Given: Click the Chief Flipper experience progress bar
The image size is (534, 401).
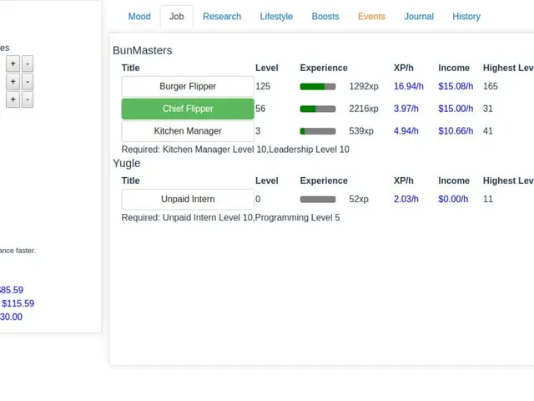Looking at the screenshot, I should tap(318, 109).
